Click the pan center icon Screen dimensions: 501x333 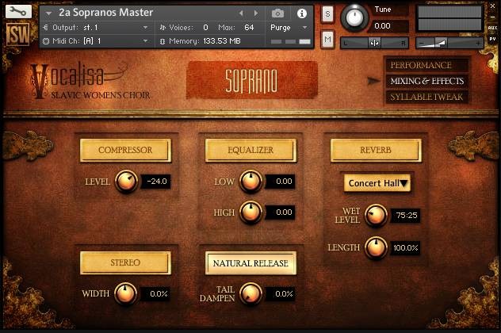click(374, 43)
